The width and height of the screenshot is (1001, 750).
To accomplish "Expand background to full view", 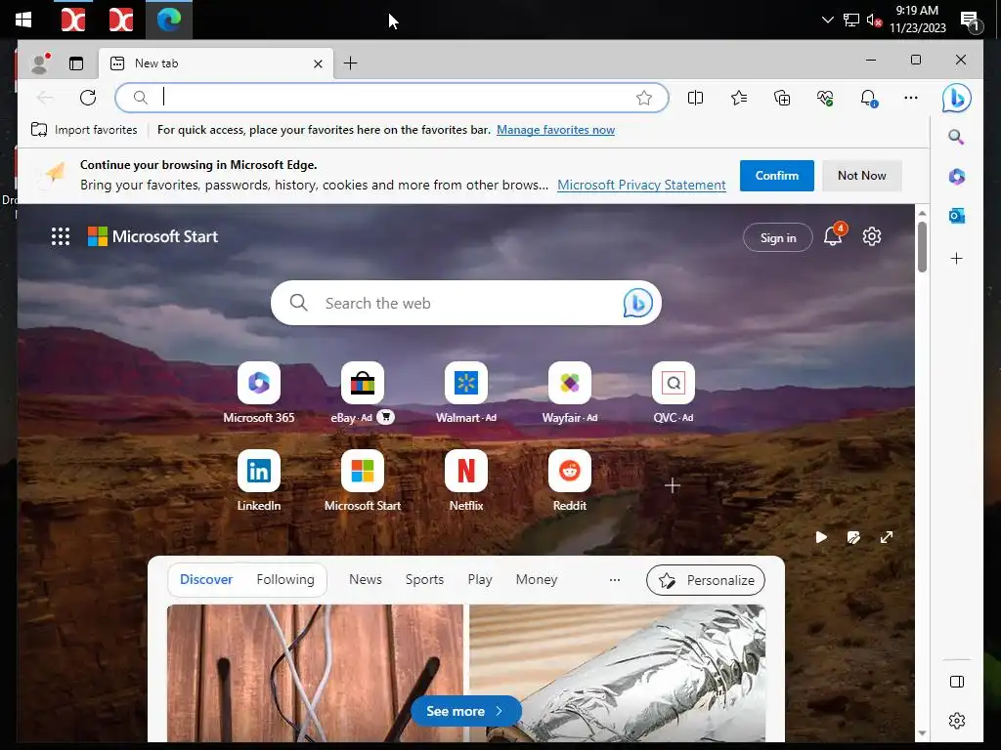I will pos(887,538).
